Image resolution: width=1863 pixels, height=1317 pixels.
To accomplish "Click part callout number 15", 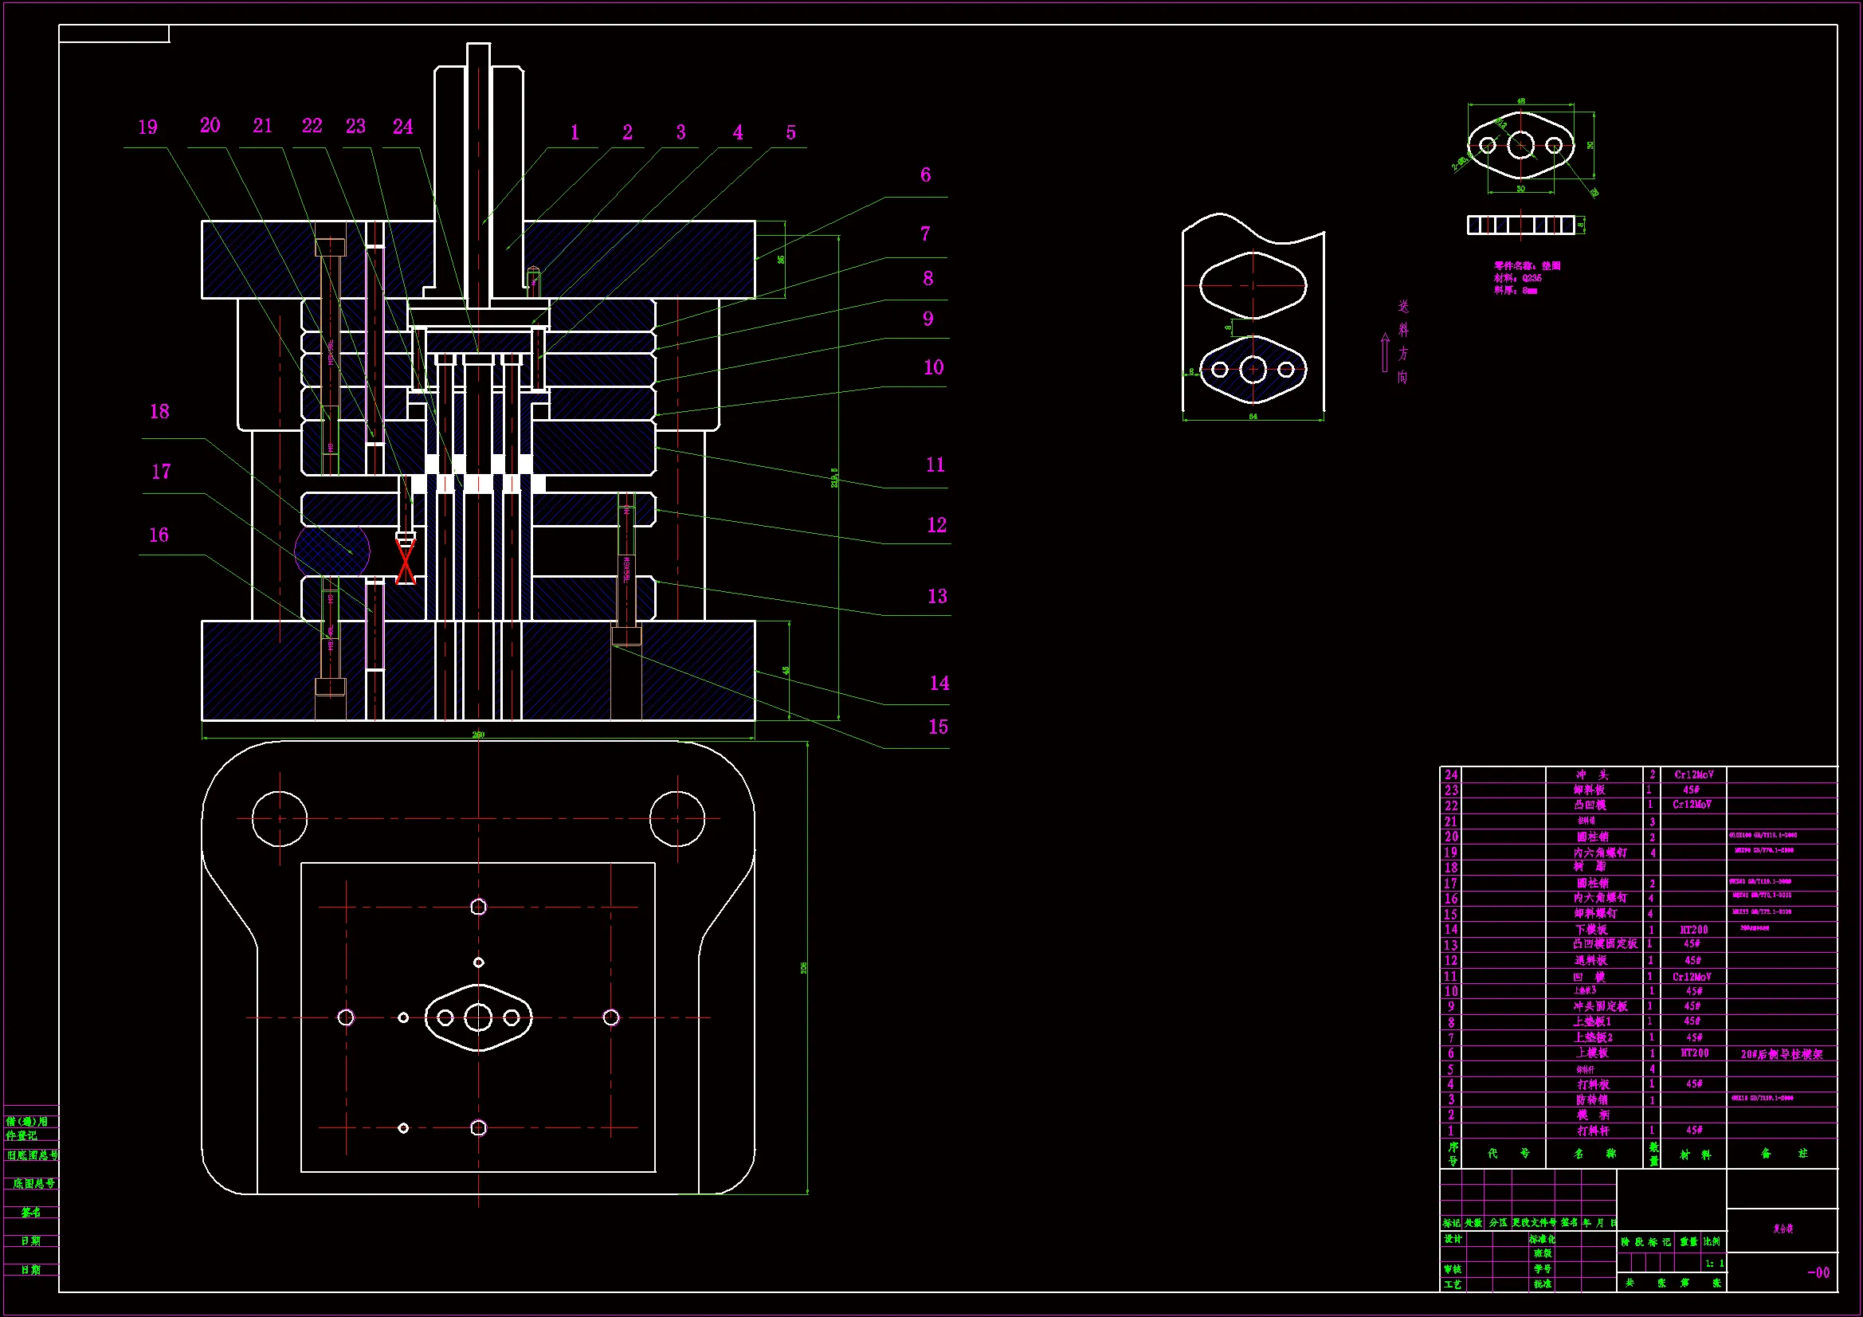I will [937, 727].
